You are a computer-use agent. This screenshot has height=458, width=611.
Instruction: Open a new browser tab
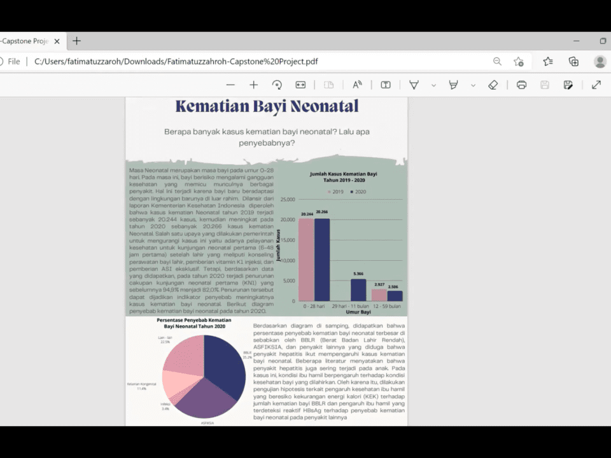coord(76,41)
